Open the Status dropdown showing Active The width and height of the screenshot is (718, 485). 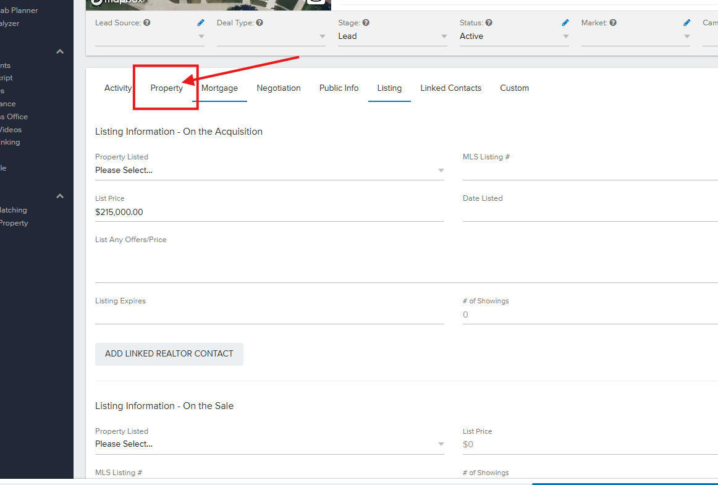(x=514, y=36)
